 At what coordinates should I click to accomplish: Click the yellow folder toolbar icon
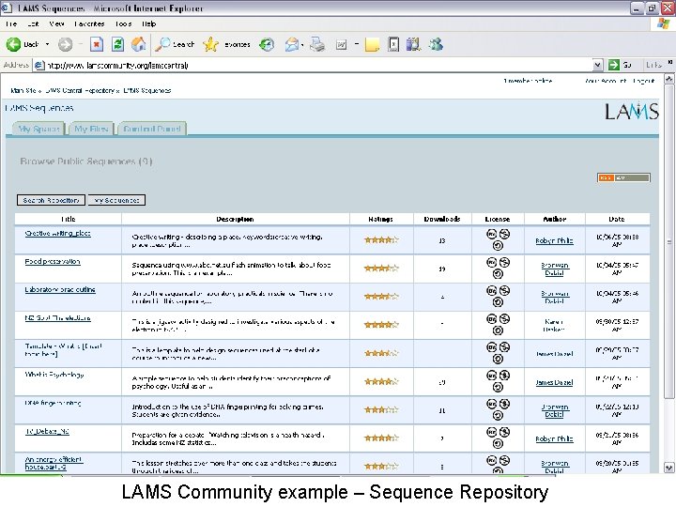coord(372,44)
